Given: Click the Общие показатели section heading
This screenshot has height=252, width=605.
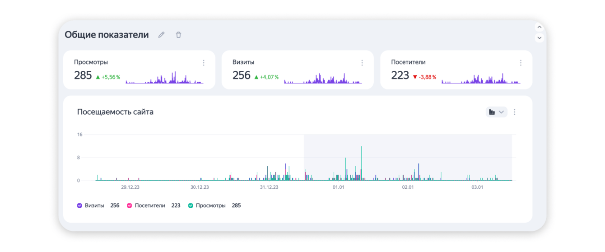Looking at the screenshot, I should 107,35.
